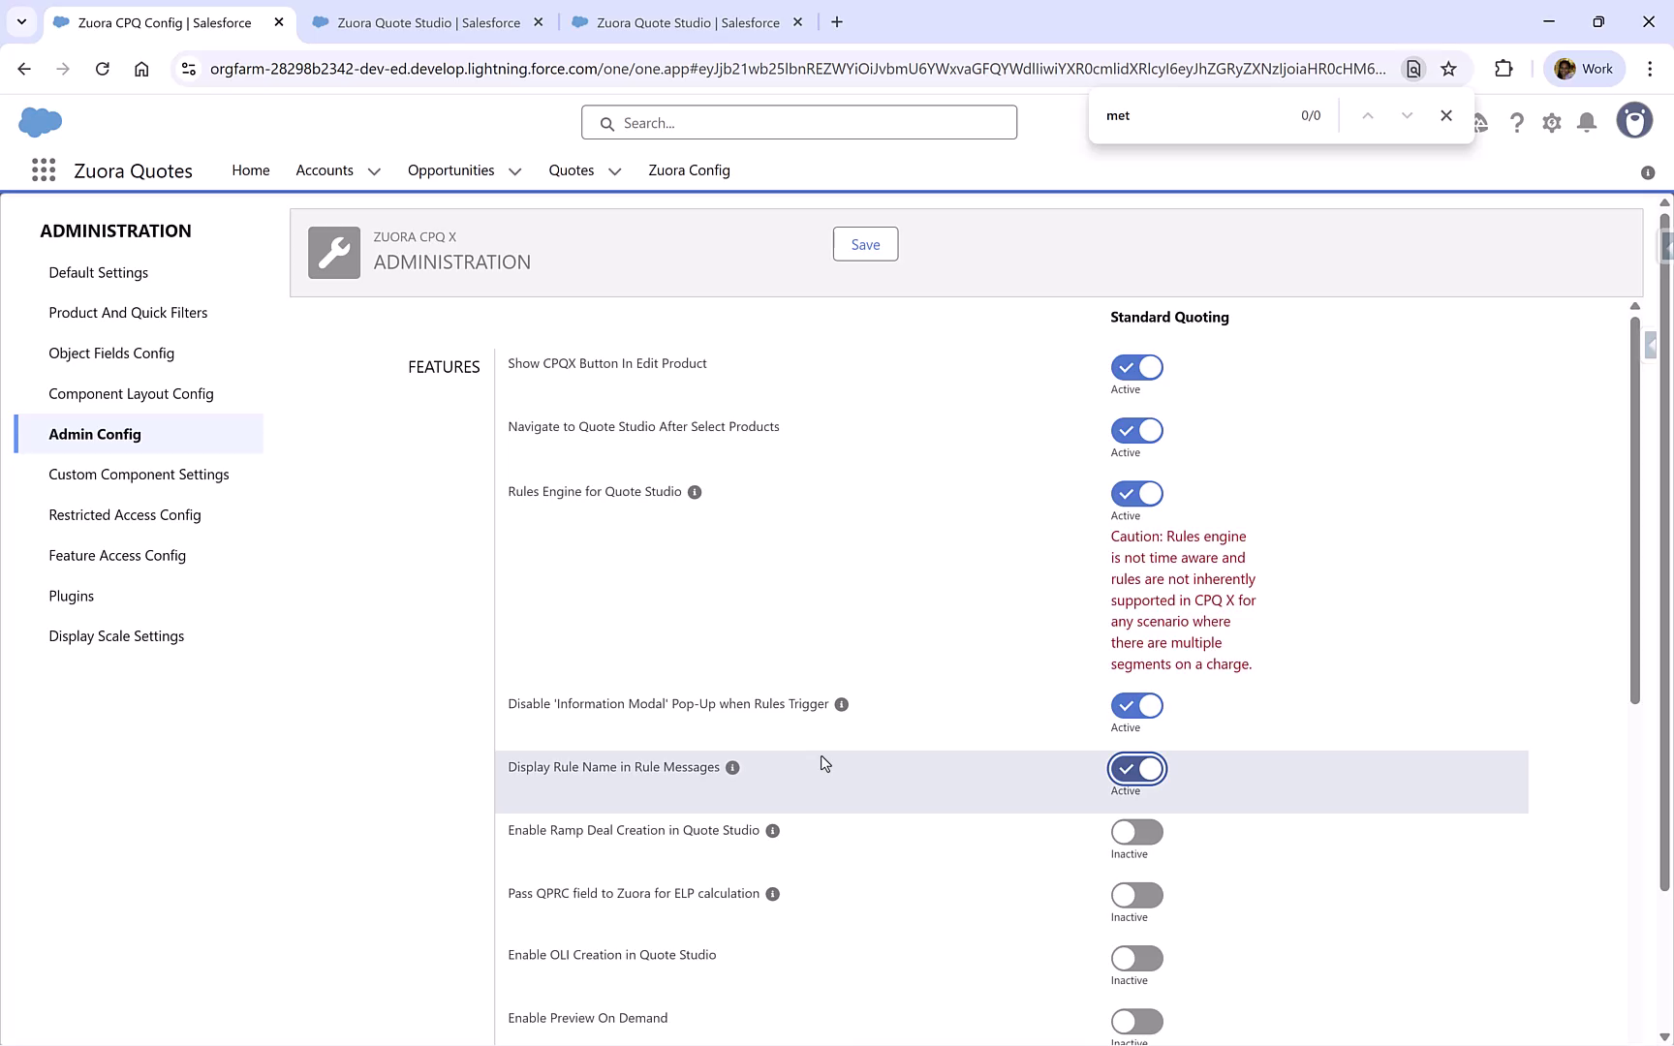Image resolution: width=1674 pixels, height=1046 pixels.
Task: Click the Save button
Action: click(x=864, y=244)
